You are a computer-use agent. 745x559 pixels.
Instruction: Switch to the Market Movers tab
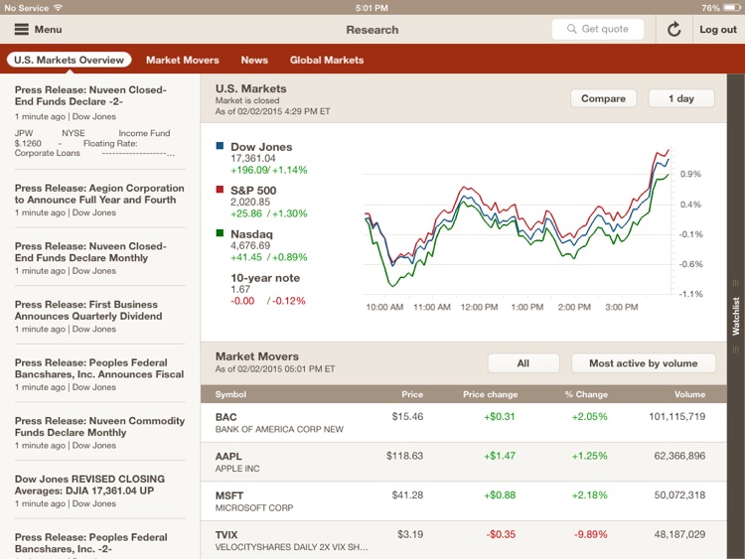click(183, 60)
